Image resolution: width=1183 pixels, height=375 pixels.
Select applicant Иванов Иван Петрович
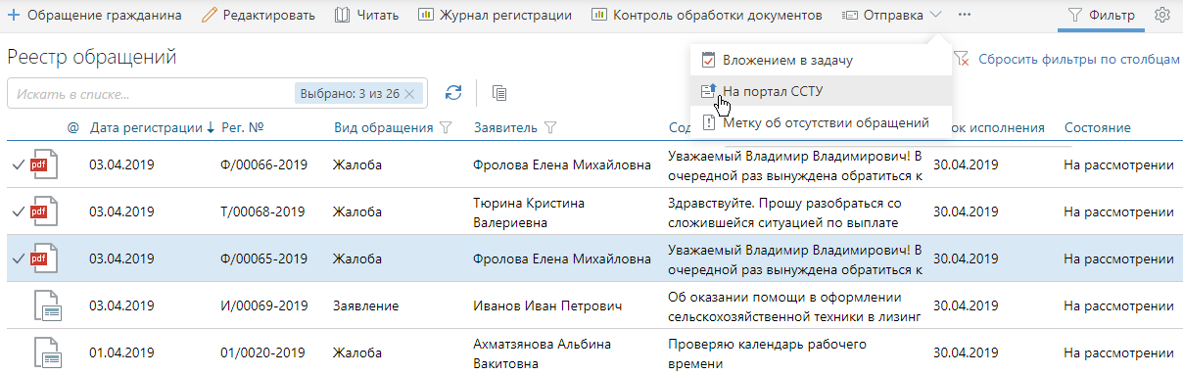[547, 305]
